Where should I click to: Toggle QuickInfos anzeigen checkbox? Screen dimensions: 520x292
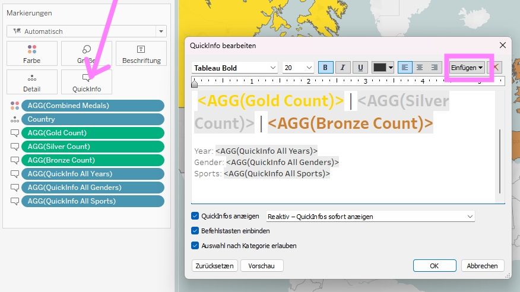pyautogui.click(x=195, y=216)
